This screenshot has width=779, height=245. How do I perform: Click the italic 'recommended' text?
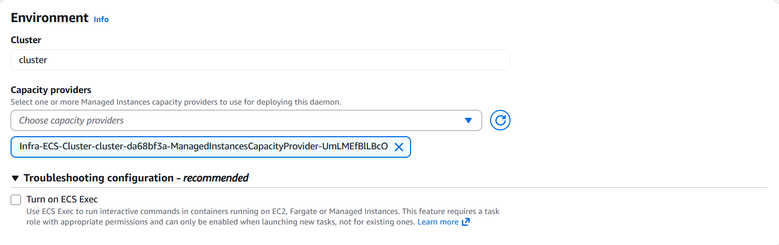(216, 178)
